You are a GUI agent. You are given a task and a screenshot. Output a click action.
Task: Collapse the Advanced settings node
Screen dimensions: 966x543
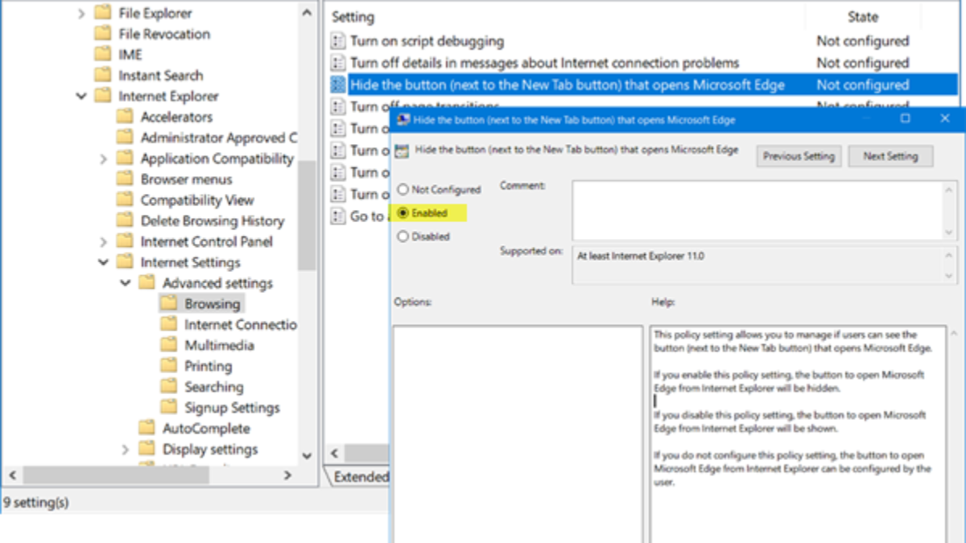click(x=125, y=283)
